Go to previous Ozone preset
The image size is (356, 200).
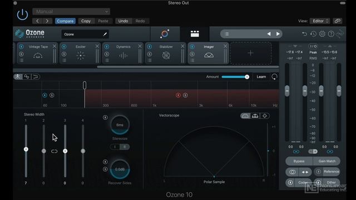[x=269, y=34]
